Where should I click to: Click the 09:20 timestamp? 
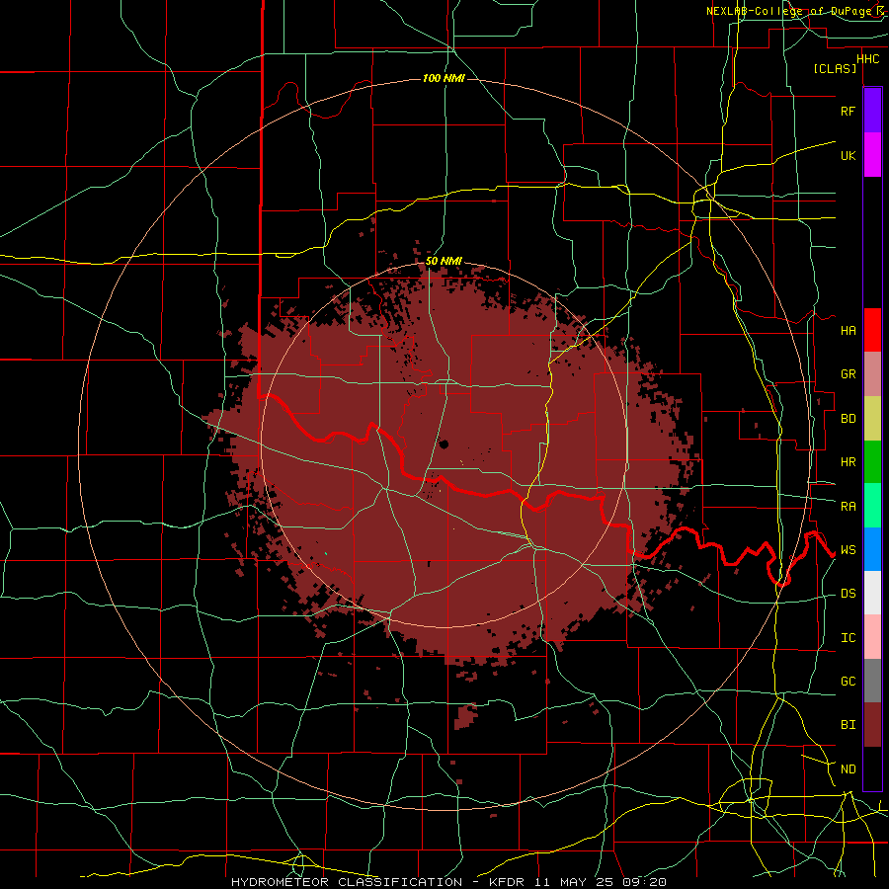(643, 882)
